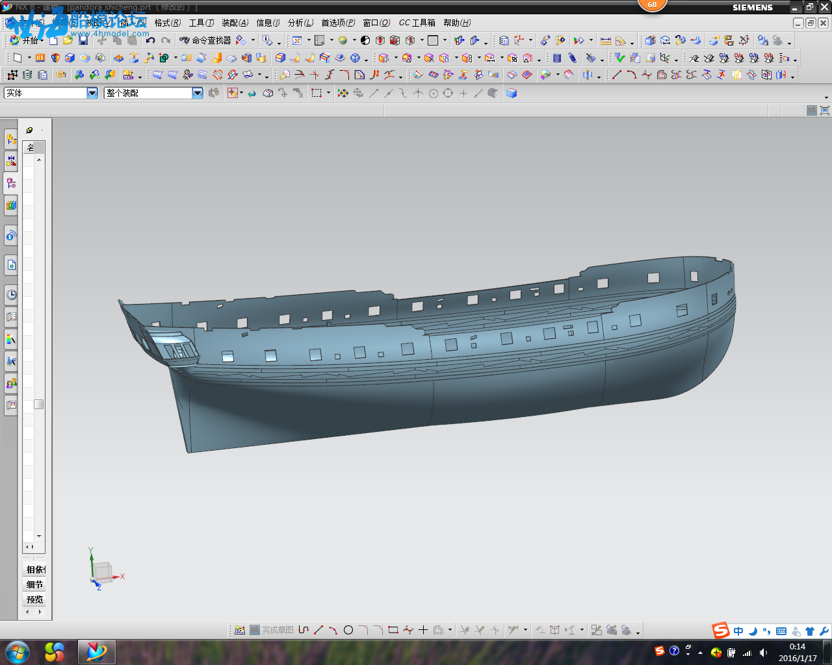Click the Block primitive icon
The height and width of the screenshot is (665, 832).
(70, 58)
